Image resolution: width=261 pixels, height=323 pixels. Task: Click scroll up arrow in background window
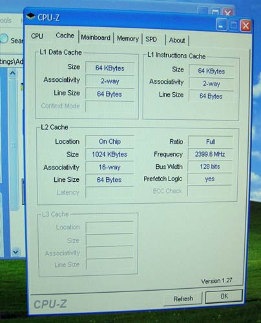pos(13,73)
